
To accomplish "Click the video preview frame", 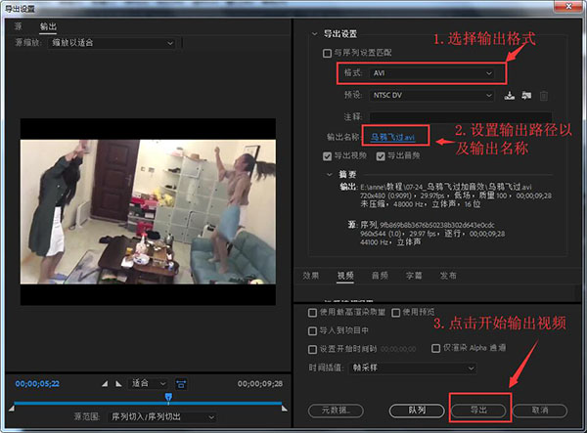I will click(148, 212).
